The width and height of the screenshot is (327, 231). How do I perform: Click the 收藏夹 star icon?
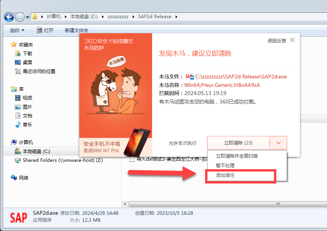point(14,44)
